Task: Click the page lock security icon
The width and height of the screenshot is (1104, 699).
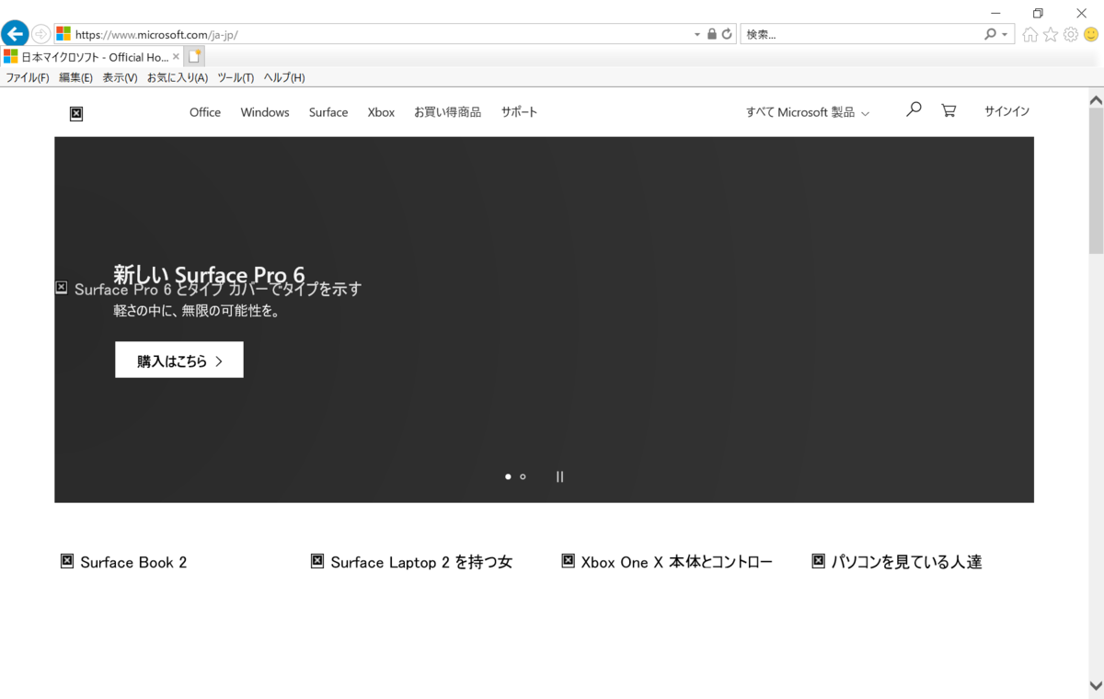Action: (712, 32)
